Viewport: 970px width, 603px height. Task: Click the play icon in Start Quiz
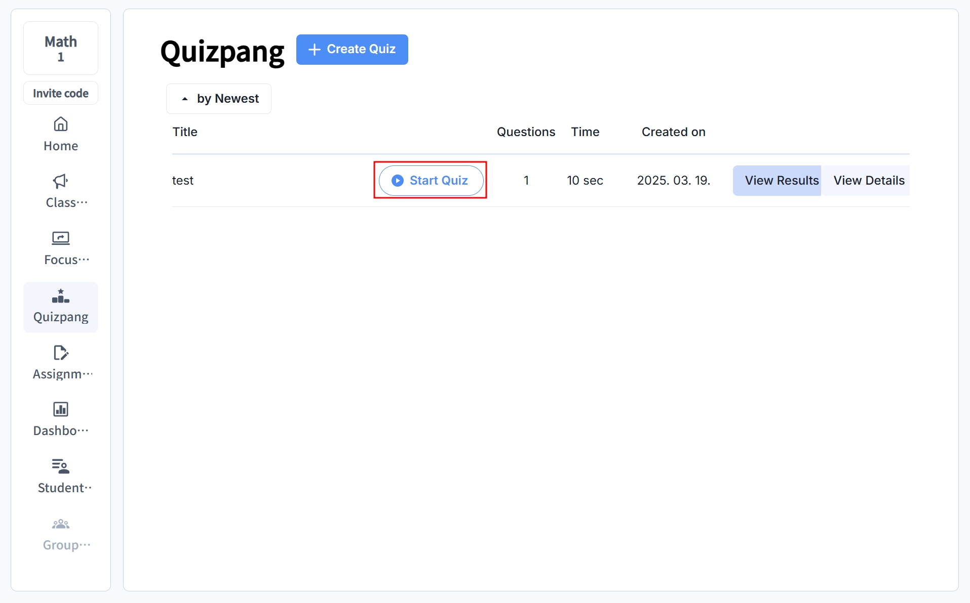[398, 181]
